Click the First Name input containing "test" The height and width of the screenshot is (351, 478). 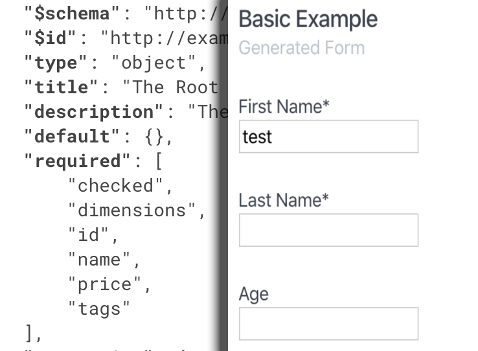[x=328, y=137]
